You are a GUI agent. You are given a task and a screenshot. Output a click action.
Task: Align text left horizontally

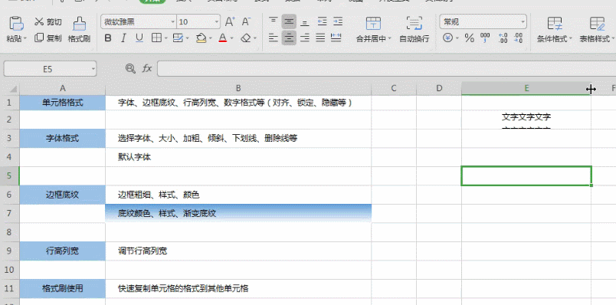click(x=274, y=38)
